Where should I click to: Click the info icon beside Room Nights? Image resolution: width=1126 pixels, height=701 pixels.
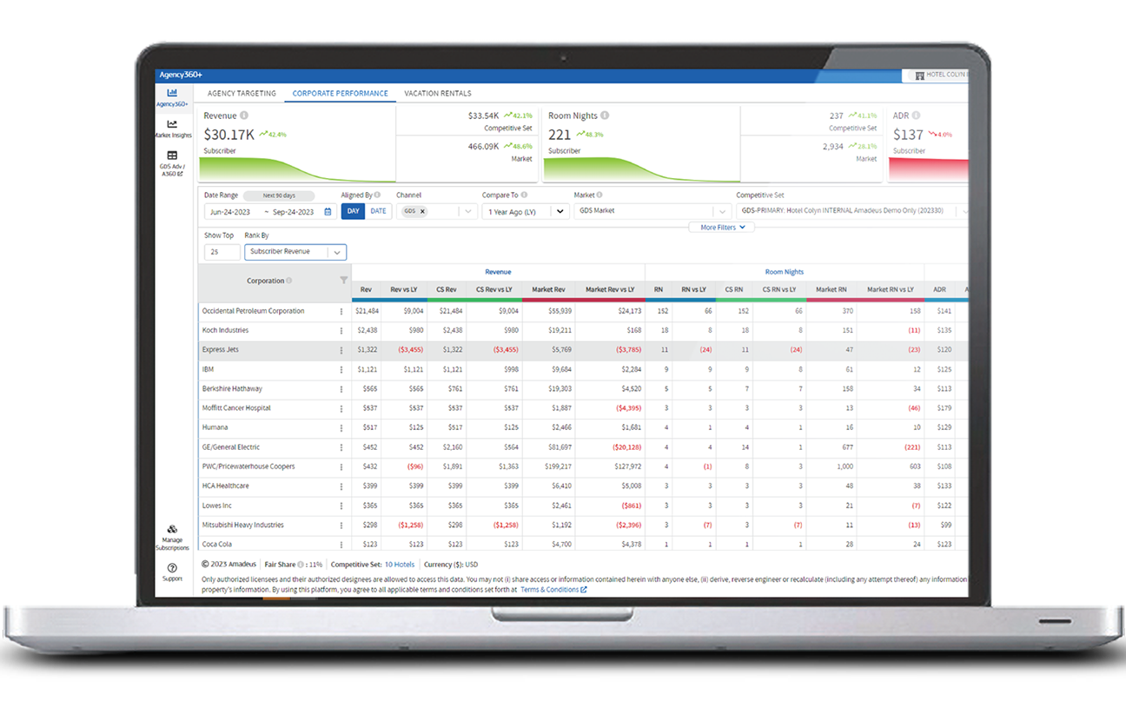[x=605, y=116]
